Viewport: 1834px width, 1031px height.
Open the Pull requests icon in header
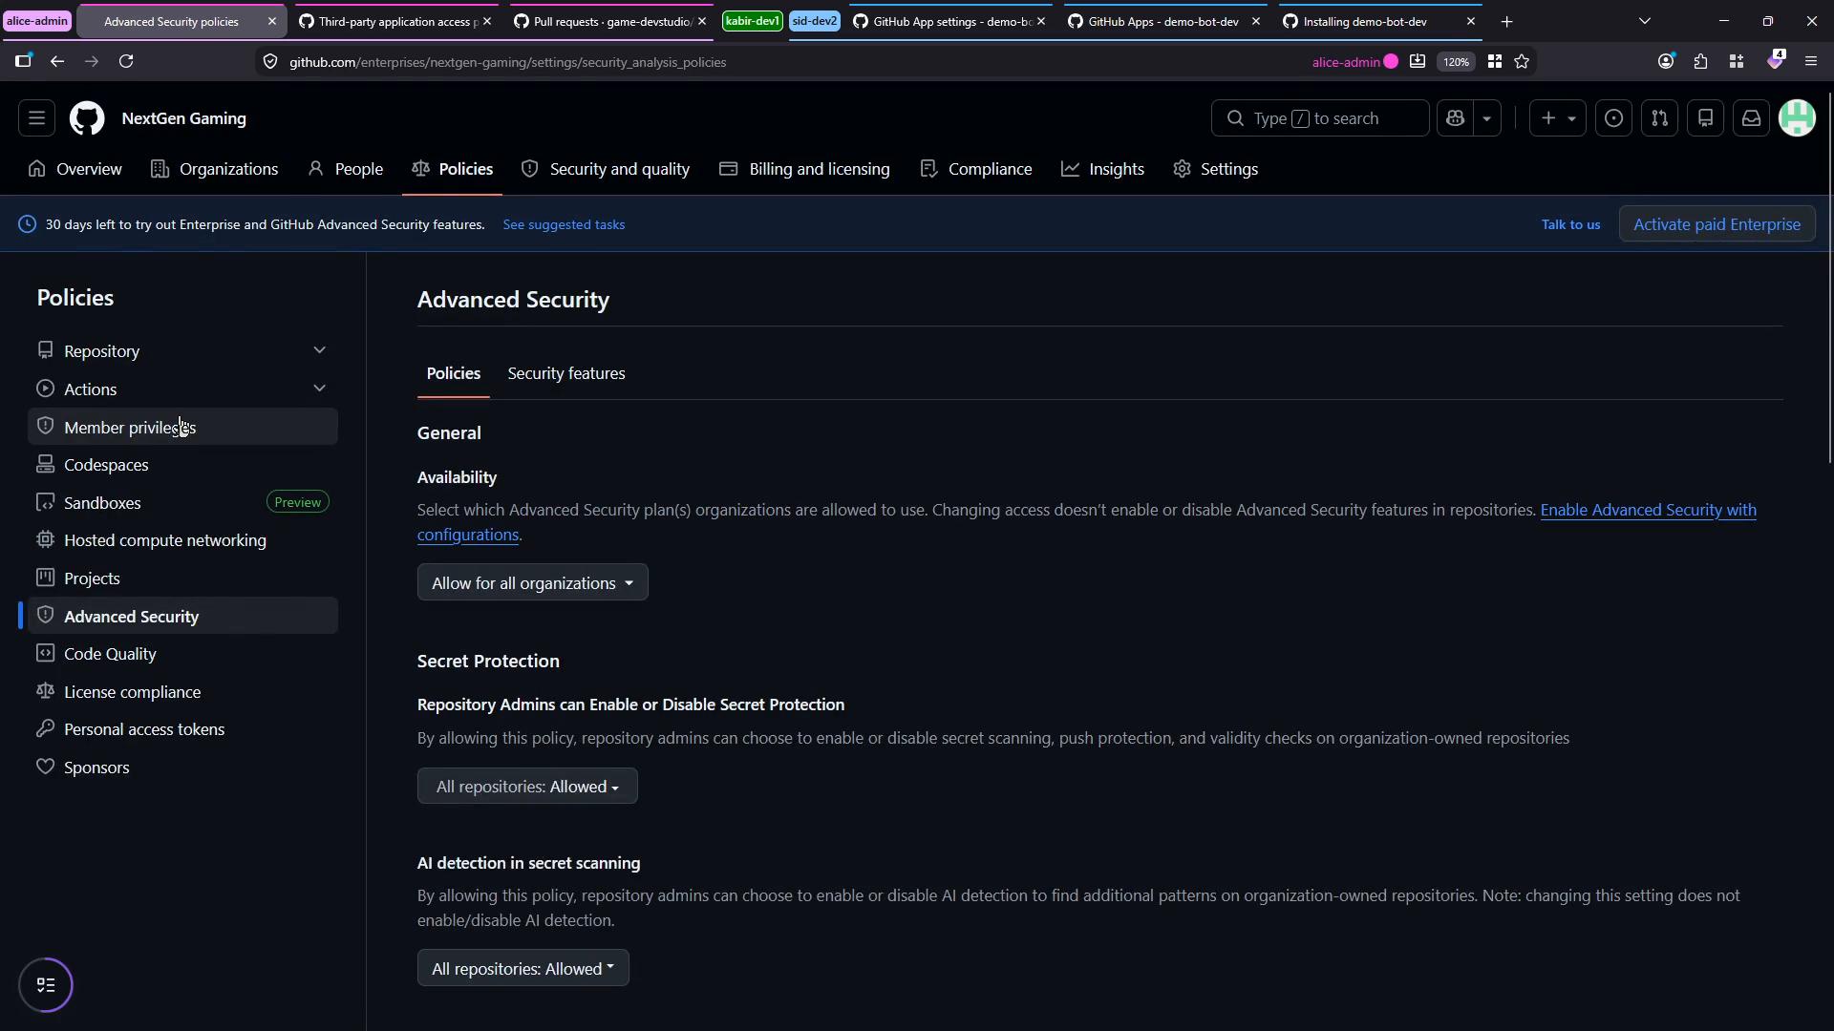click(1659, 118)
